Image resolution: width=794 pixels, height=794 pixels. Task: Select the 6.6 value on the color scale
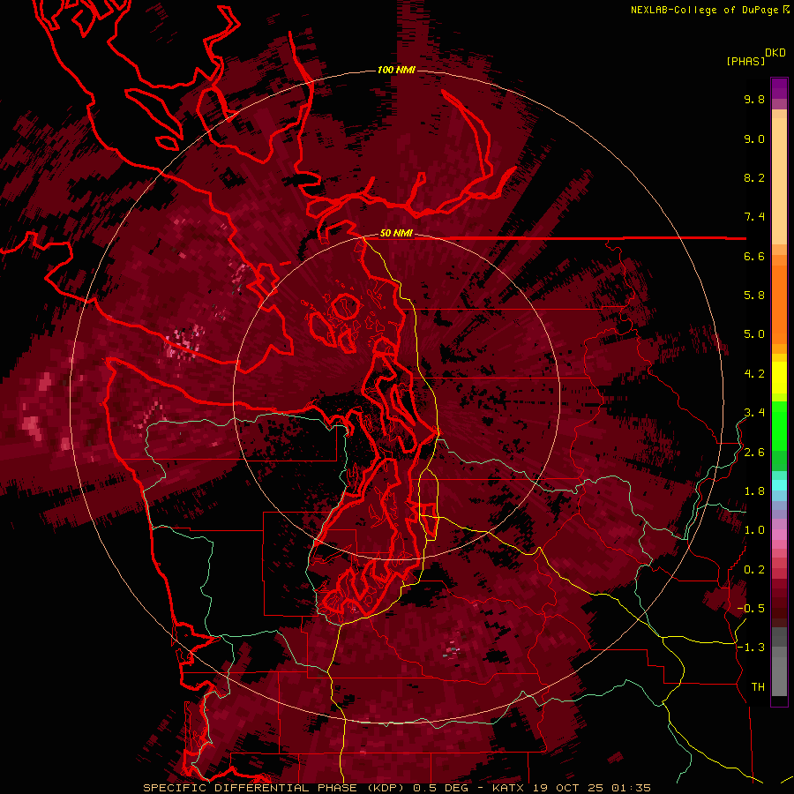click(x=754, y=256)
